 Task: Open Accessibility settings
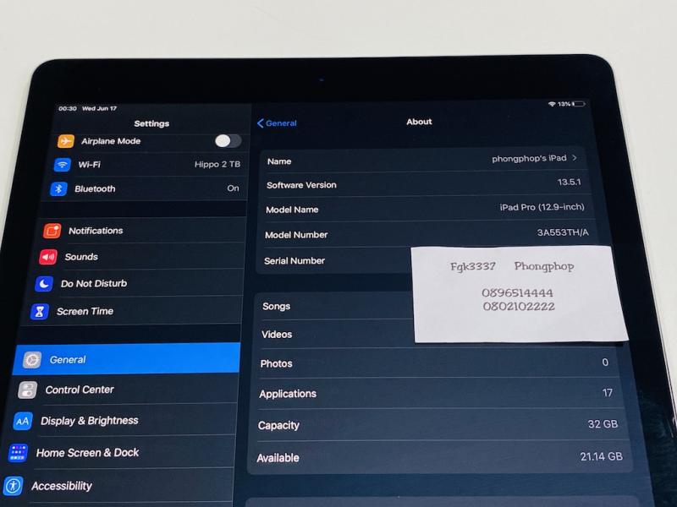117,486
